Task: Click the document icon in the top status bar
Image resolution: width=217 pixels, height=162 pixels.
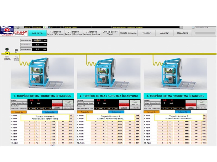Action: point(15,28)
